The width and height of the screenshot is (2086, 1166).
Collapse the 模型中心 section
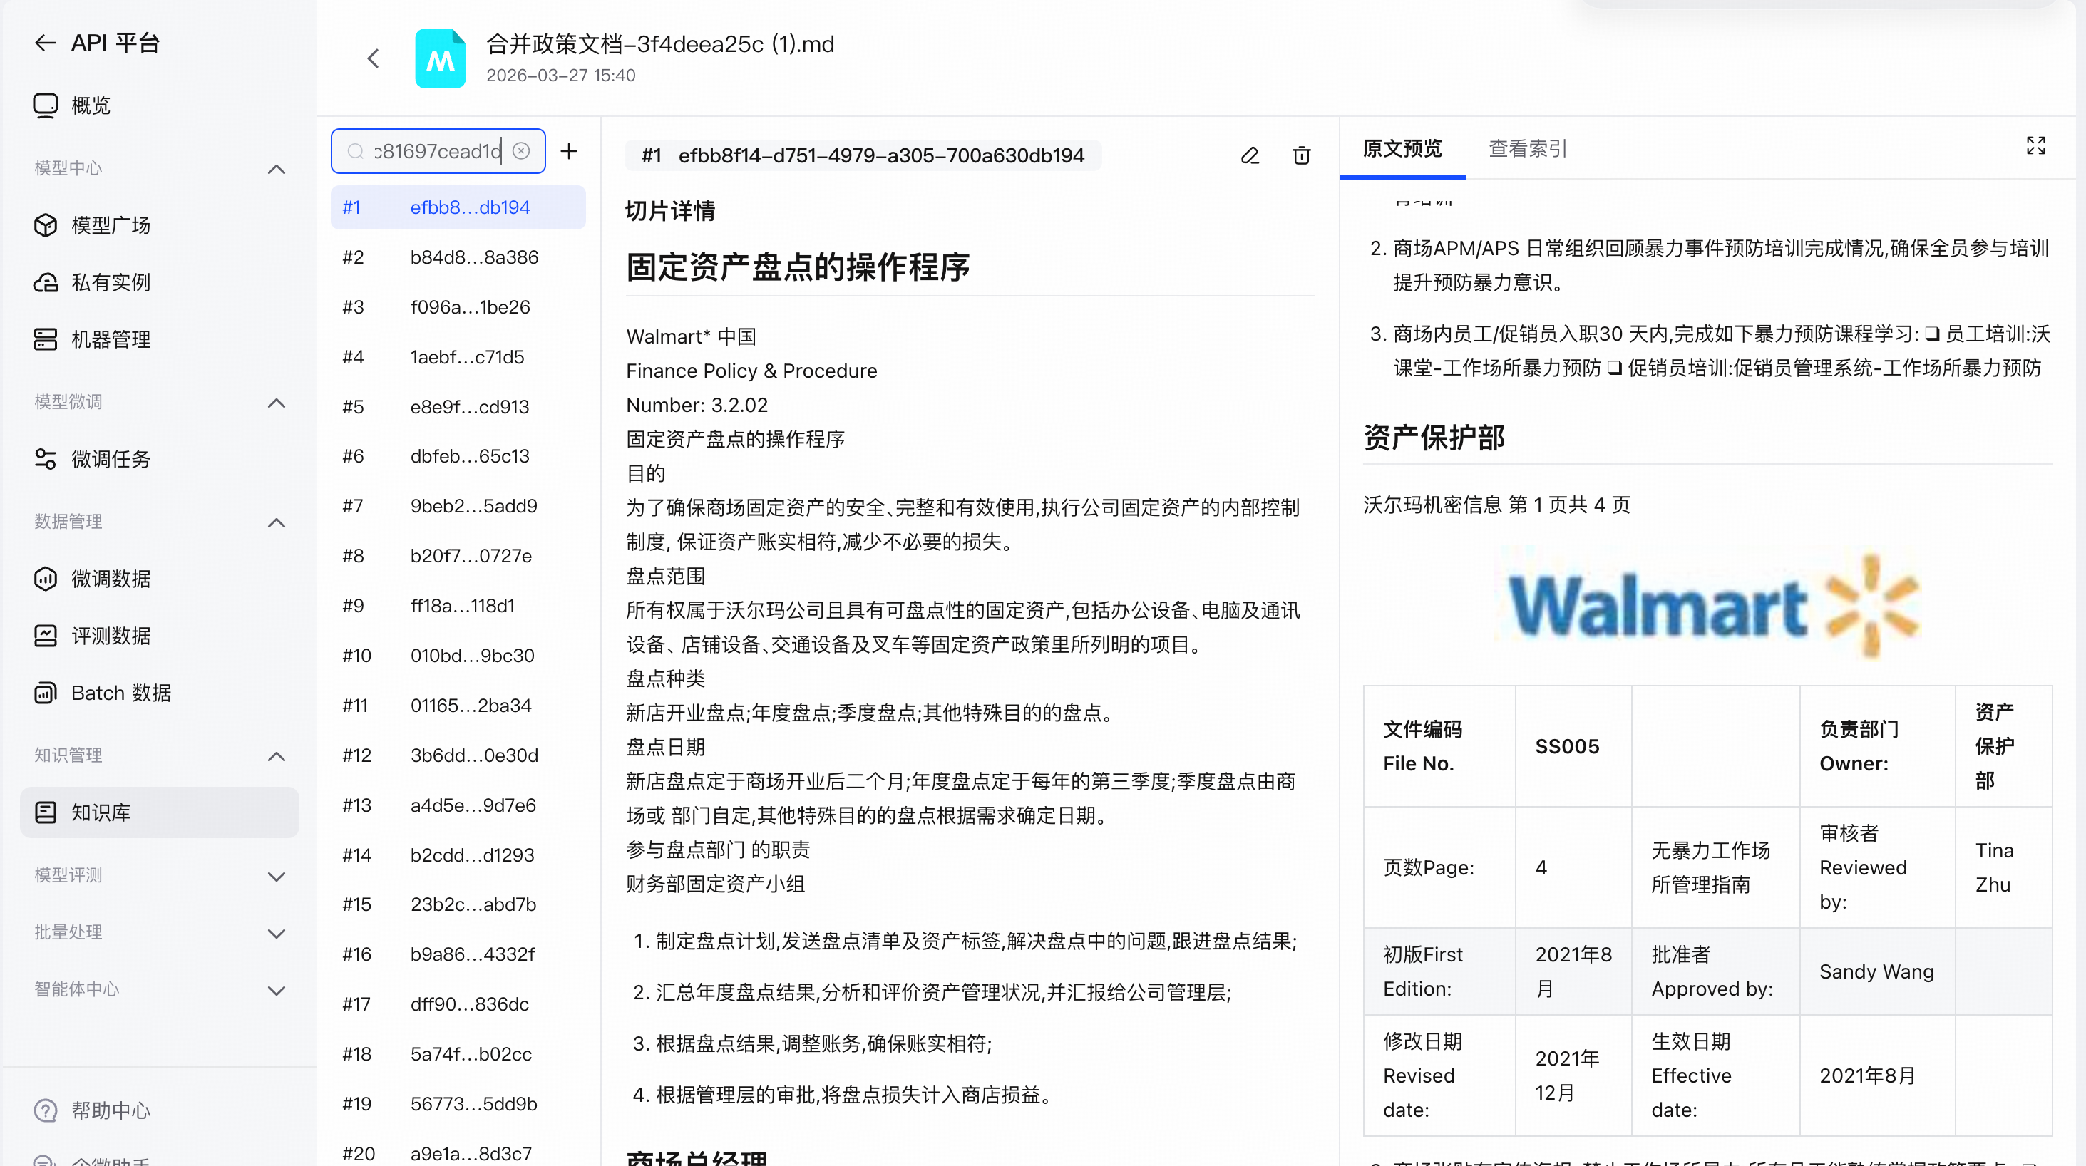click(x=276, y=168)
